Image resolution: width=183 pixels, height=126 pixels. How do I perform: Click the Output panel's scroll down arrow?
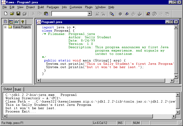[x=178, y=112]
